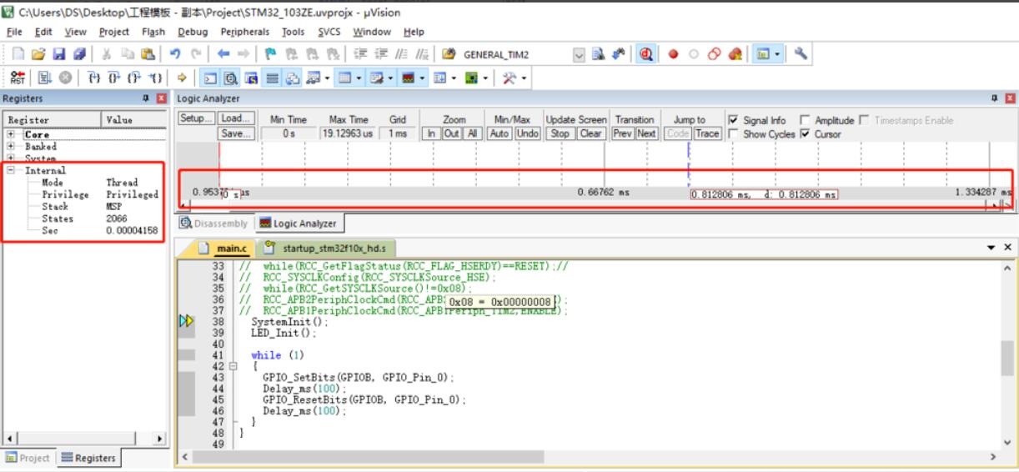Click the Step Into braces icon

pyautogui.click(x=95, y=78)
